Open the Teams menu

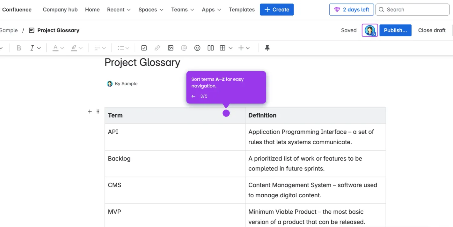pyautogui.click(x=183, y=10)
